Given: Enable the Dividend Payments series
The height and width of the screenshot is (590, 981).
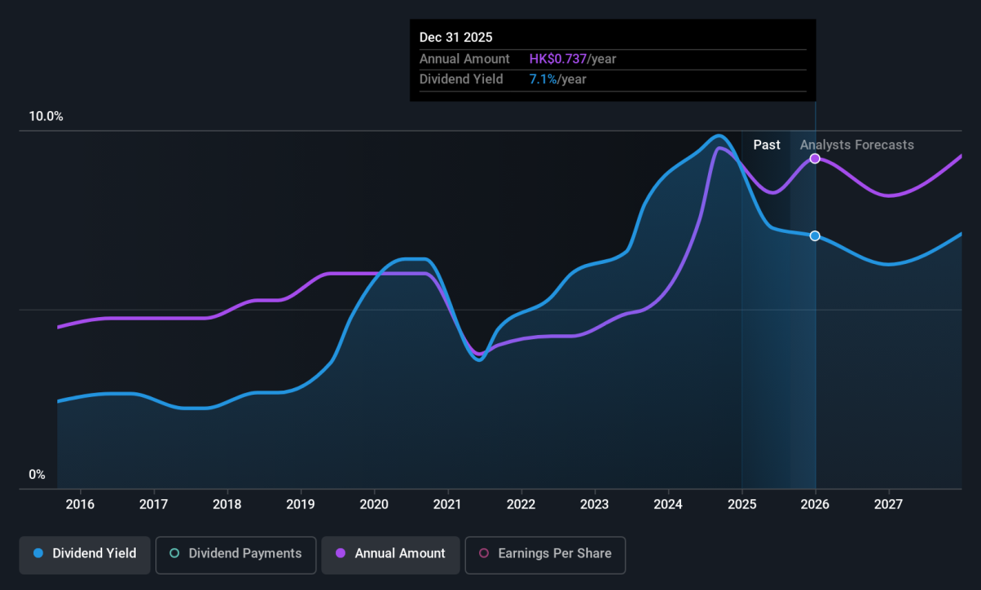Looking at the screenshot, I should (x=234, y=553).
